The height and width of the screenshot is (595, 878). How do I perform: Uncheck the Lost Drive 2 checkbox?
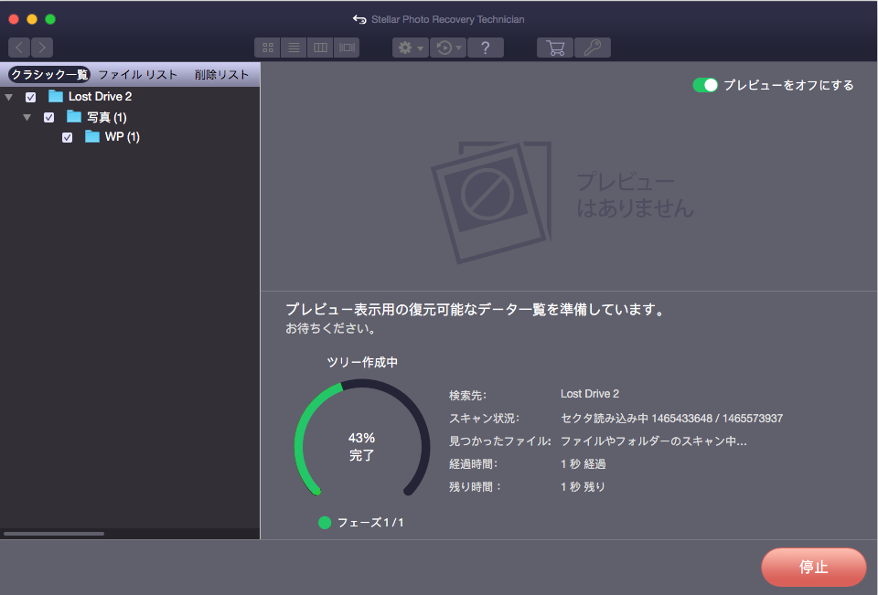31,97
